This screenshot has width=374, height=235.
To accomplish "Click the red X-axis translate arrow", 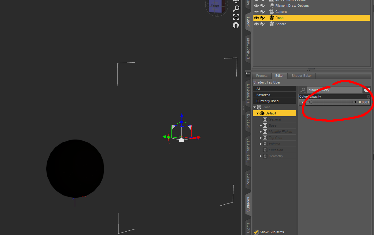I will 198,138.
